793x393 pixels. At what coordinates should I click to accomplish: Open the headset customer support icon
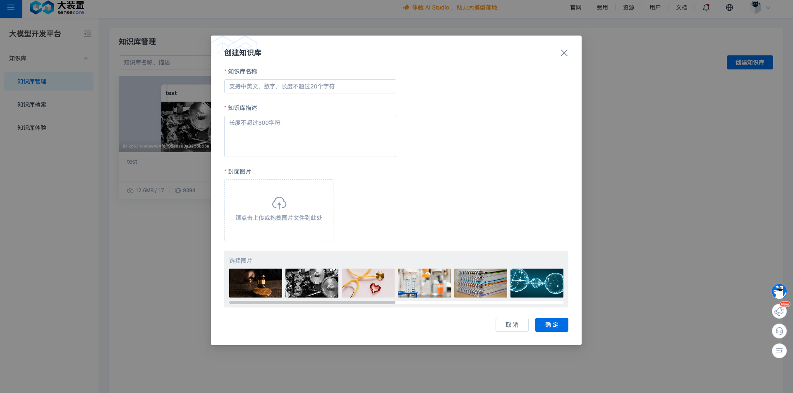tap(779, 331)
